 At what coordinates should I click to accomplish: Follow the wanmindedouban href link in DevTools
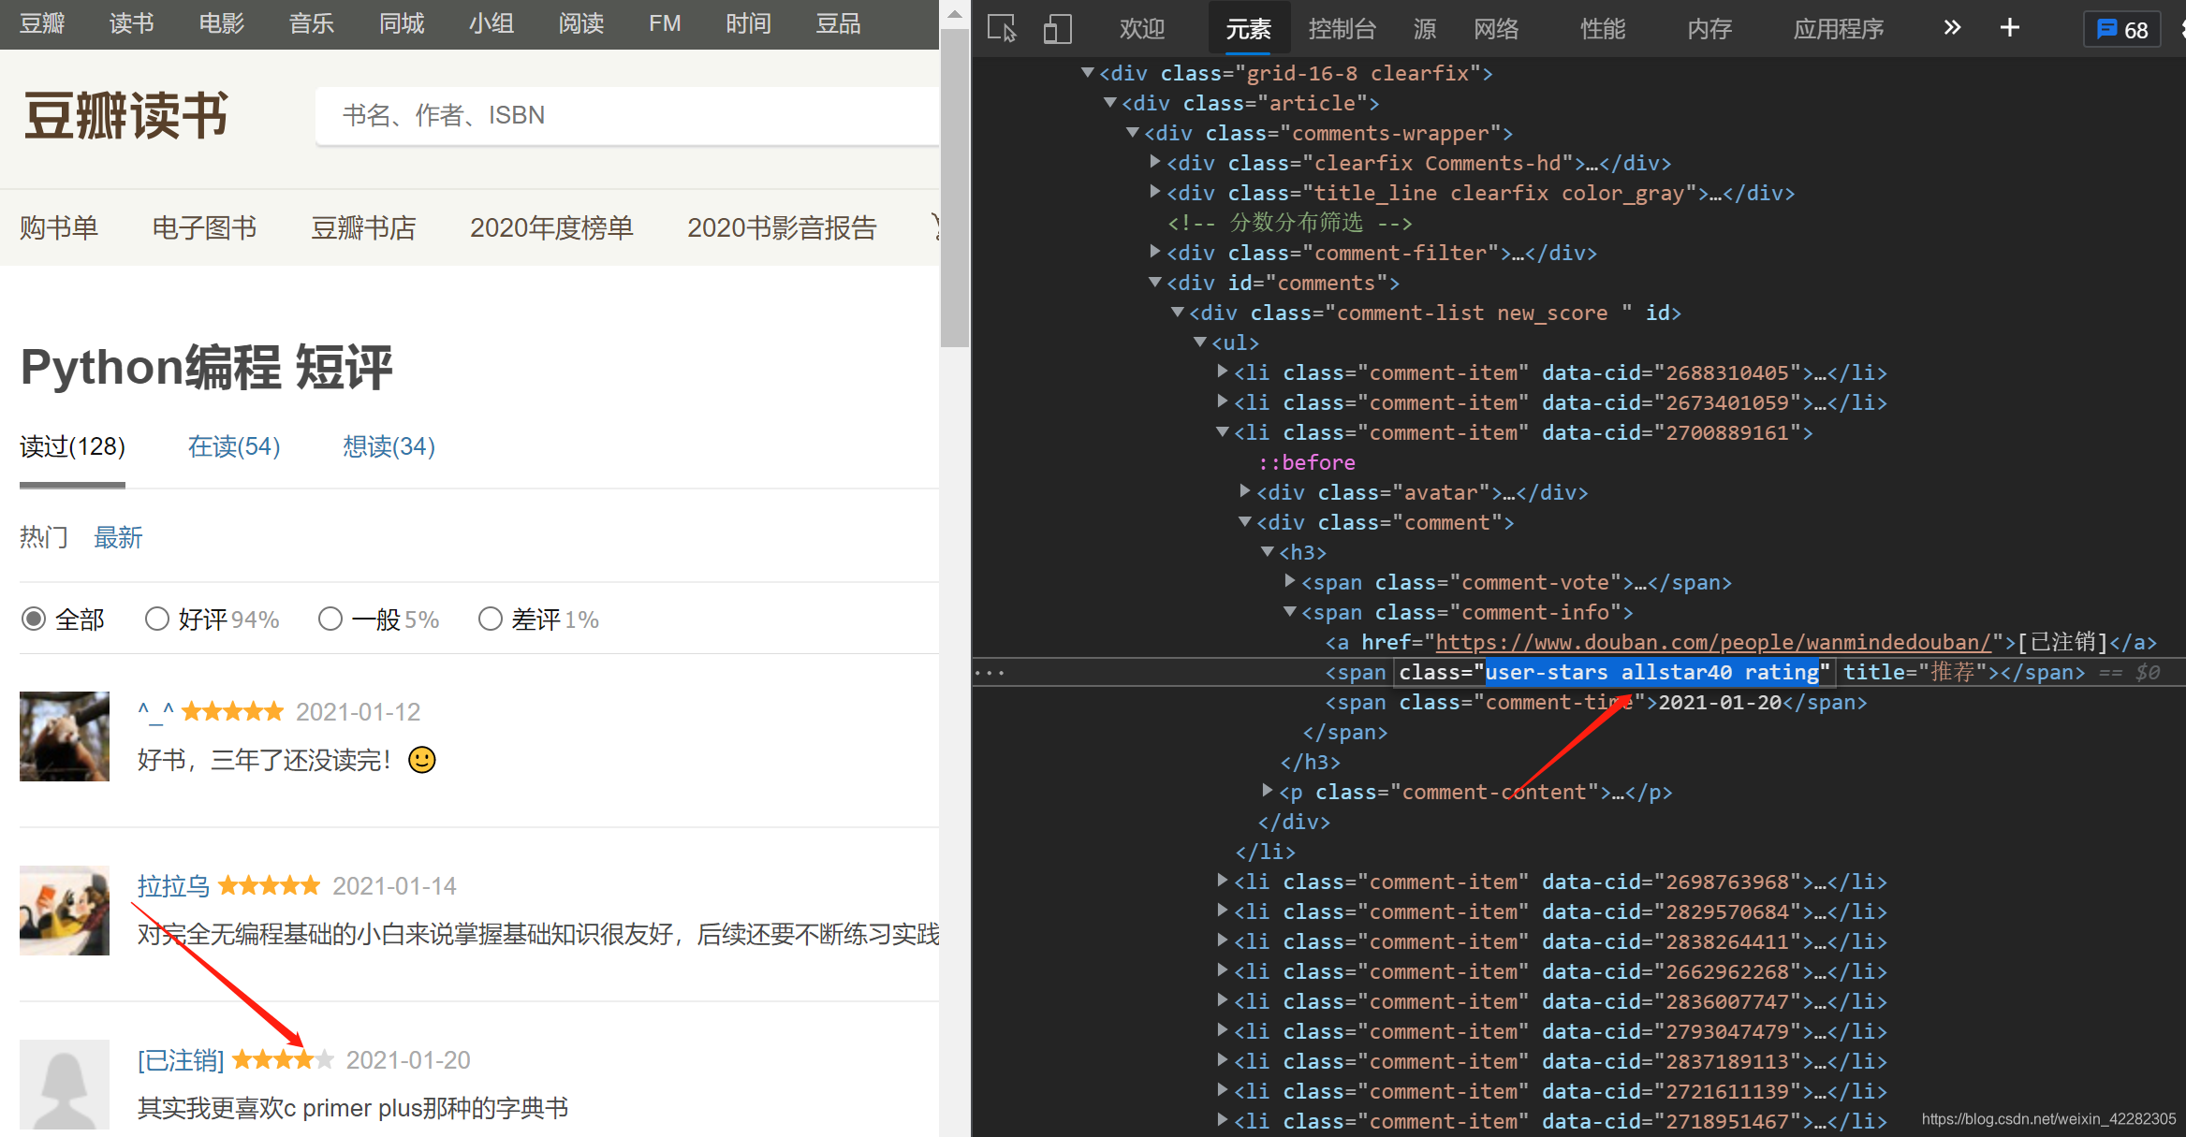(1712, 642)
